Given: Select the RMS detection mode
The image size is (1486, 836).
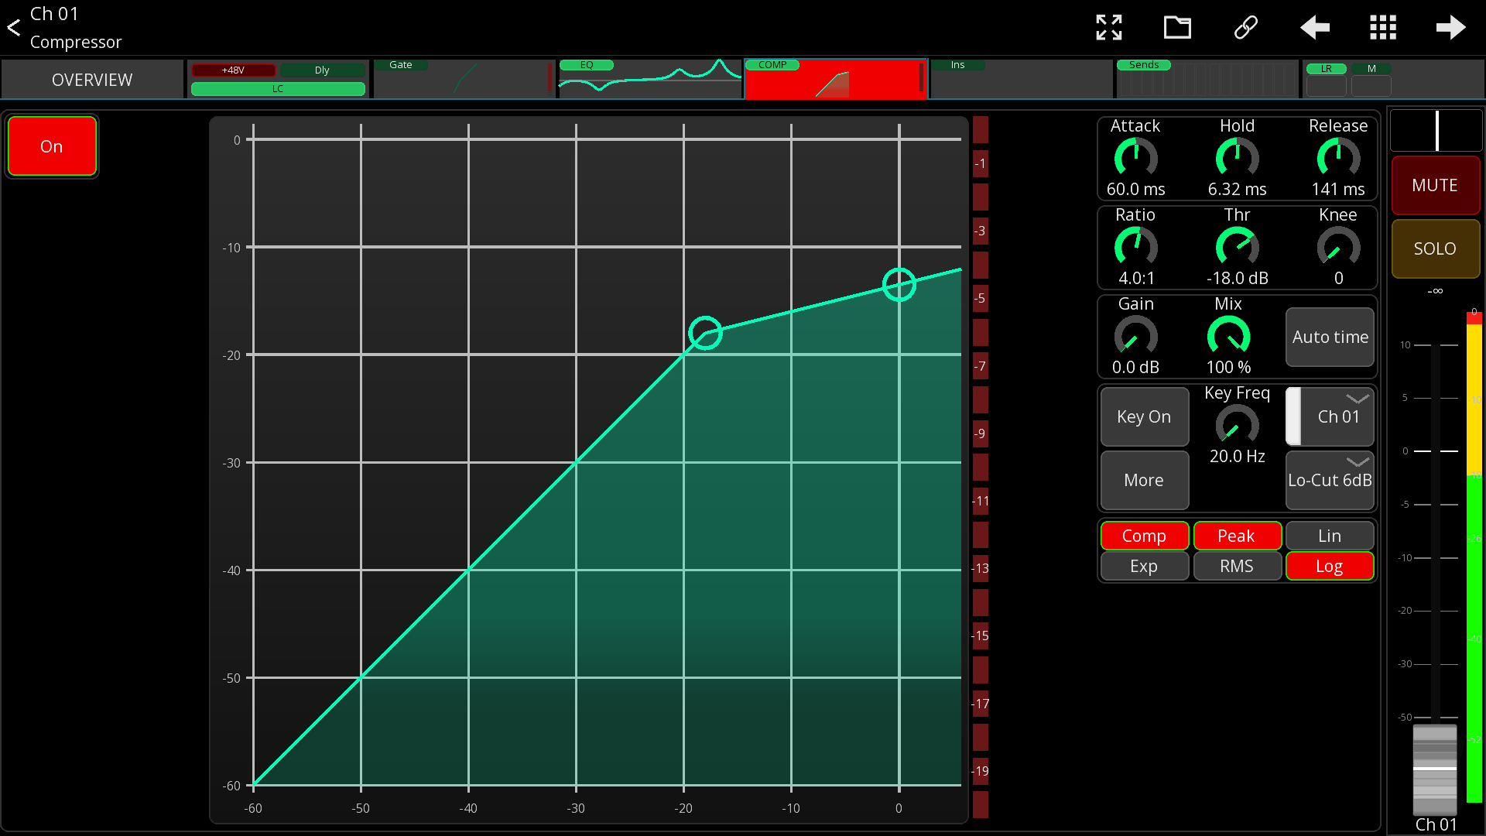Looking at the screenshot, I should tap(1237, 566).
